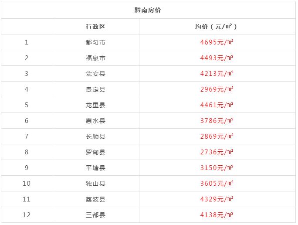Click the 罗甸县 district name
Image resolution: width=298 pixels, height=225 pixels.
95,152
